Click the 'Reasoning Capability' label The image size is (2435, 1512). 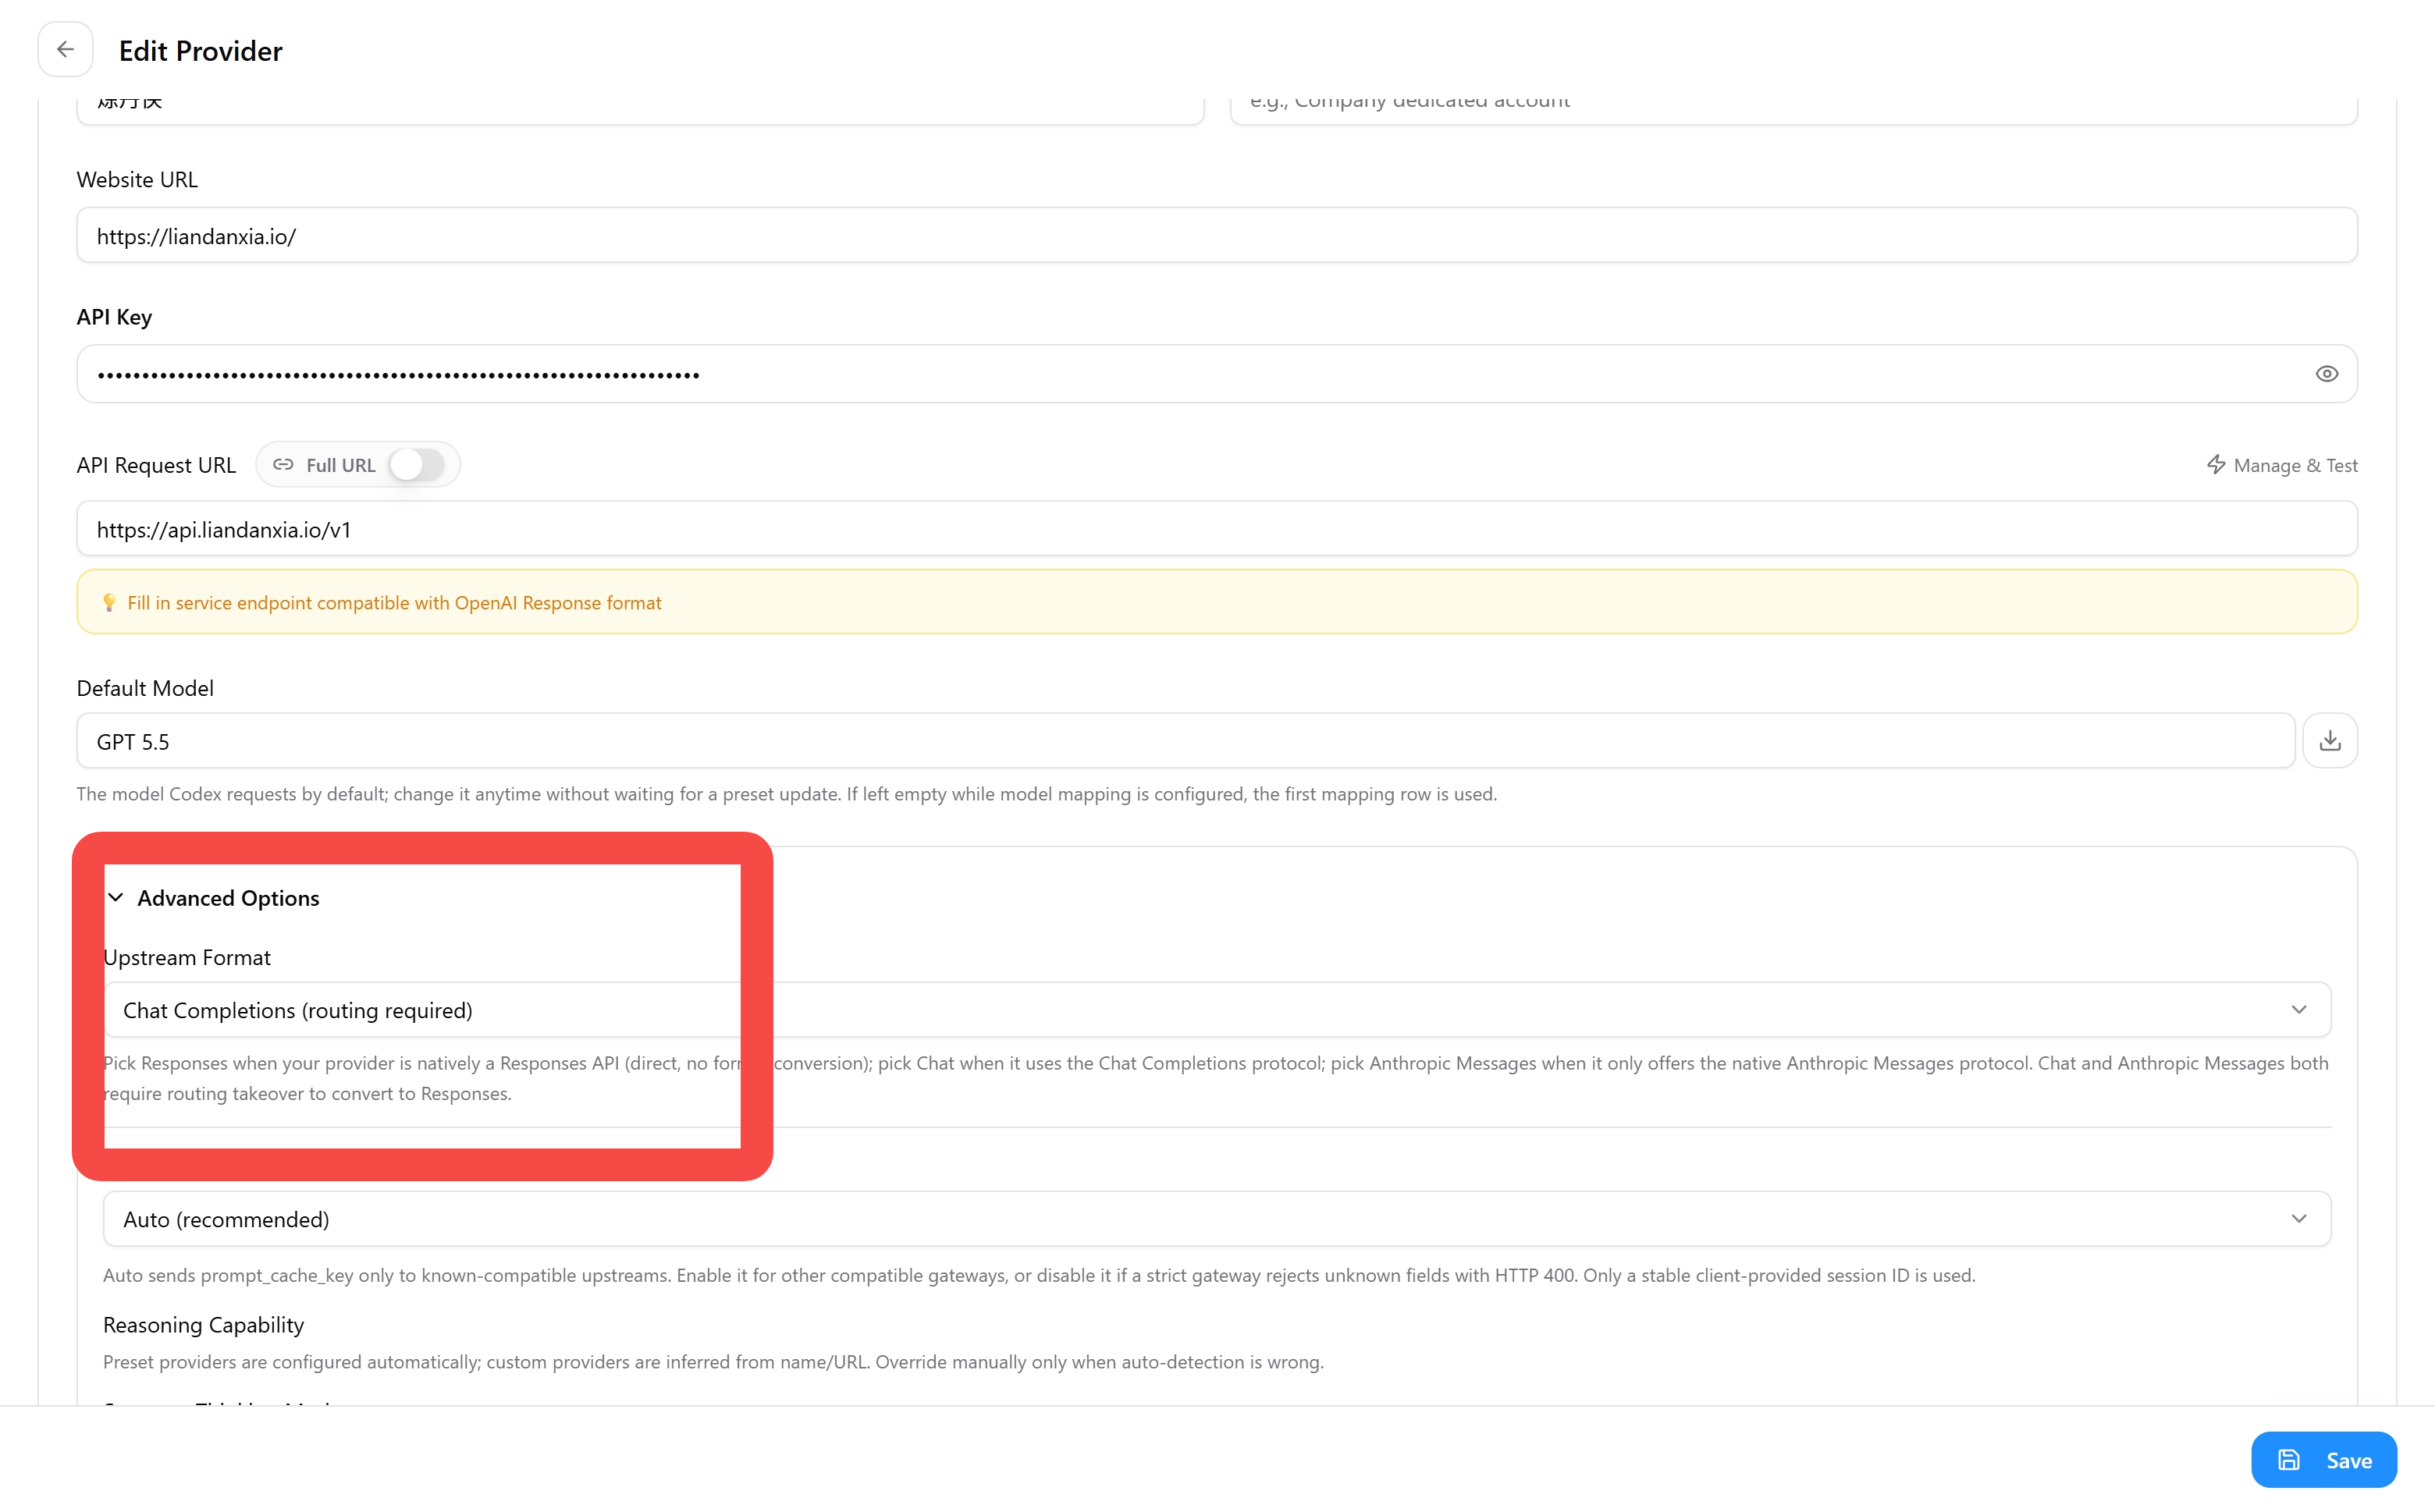point(203,1325)
